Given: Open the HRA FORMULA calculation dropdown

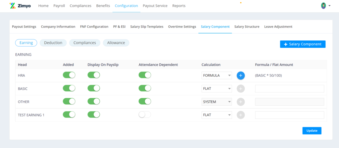Looking at the screenshot, I should tap(217, 75).
